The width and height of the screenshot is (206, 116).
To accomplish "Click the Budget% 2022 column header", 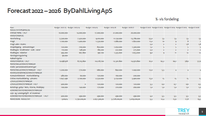I will (145, 27).
